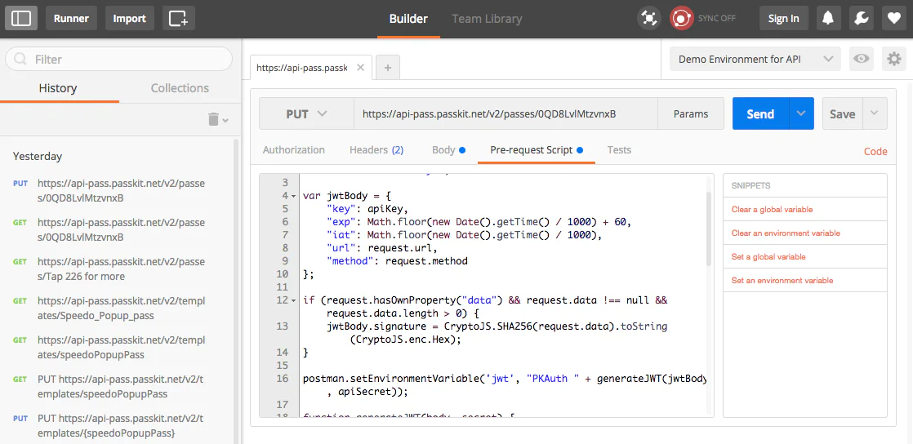The image size is (913, 444).
Task: Collapse code fold arrow at line 4
Action: click(x=293, y=196)
